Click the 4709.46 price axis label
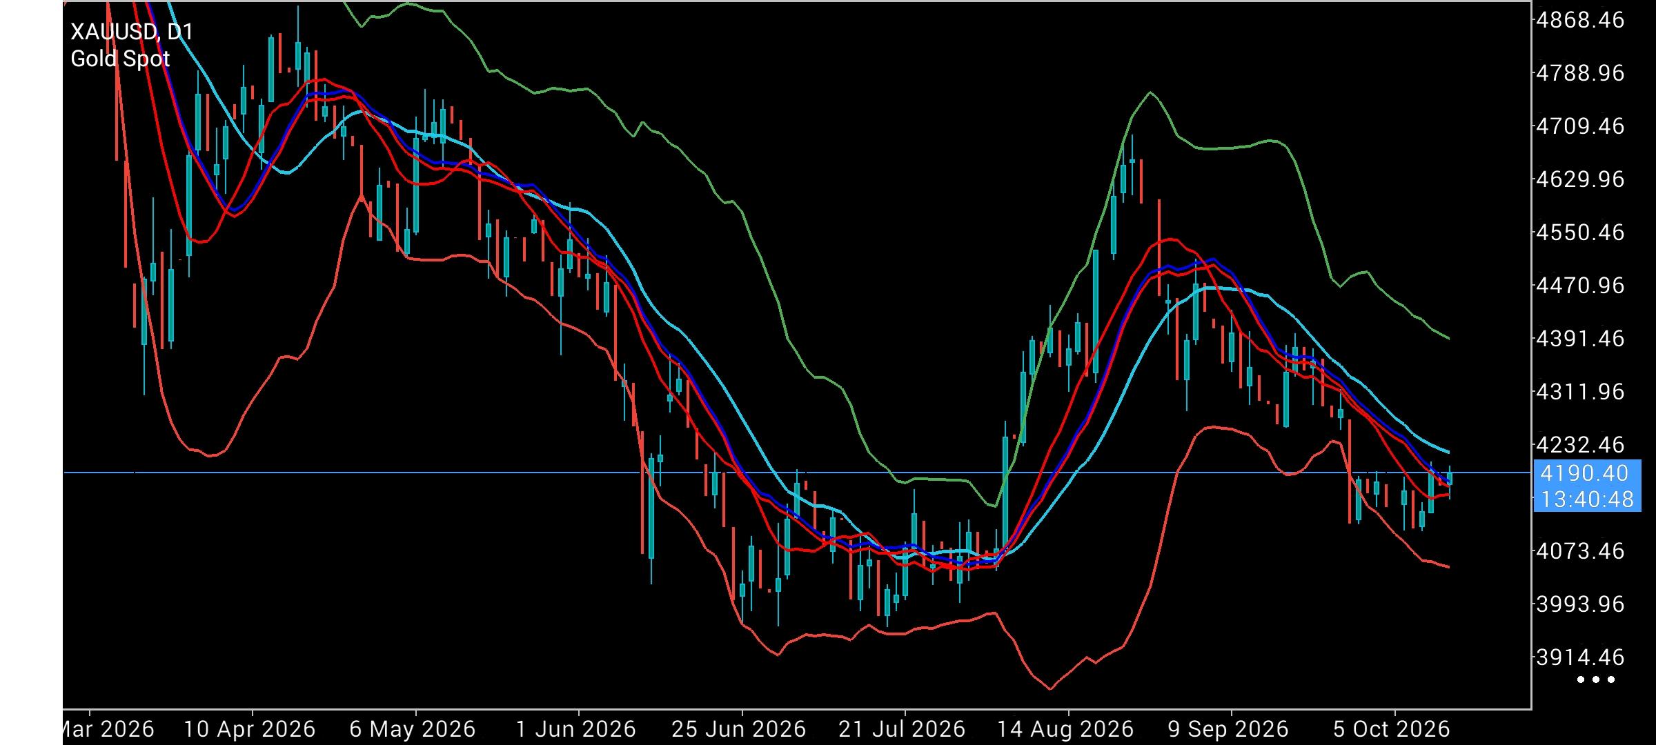This screenshot has height=745, width=1656. (1580, 126)
